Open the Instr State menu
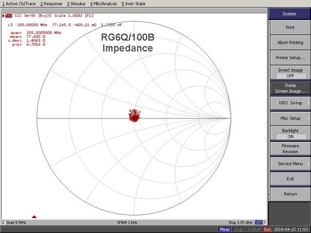 coord(134,3)
